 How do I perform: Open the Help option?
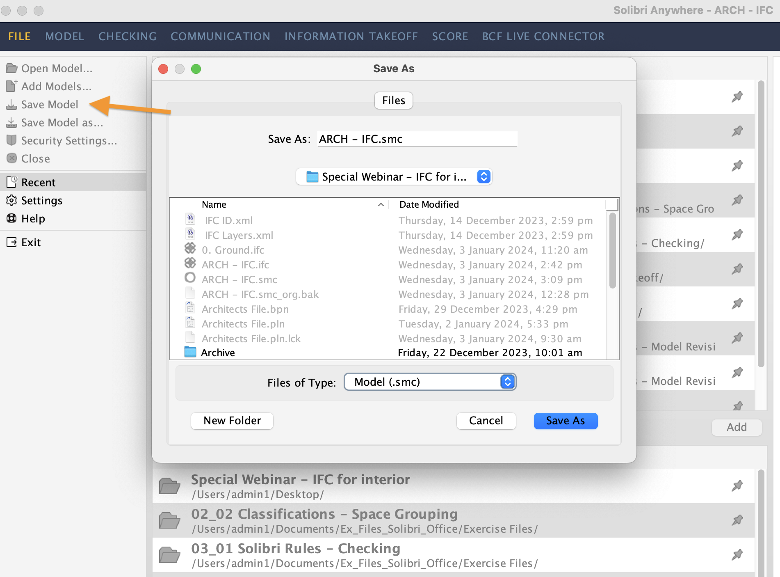pos(33,218)
